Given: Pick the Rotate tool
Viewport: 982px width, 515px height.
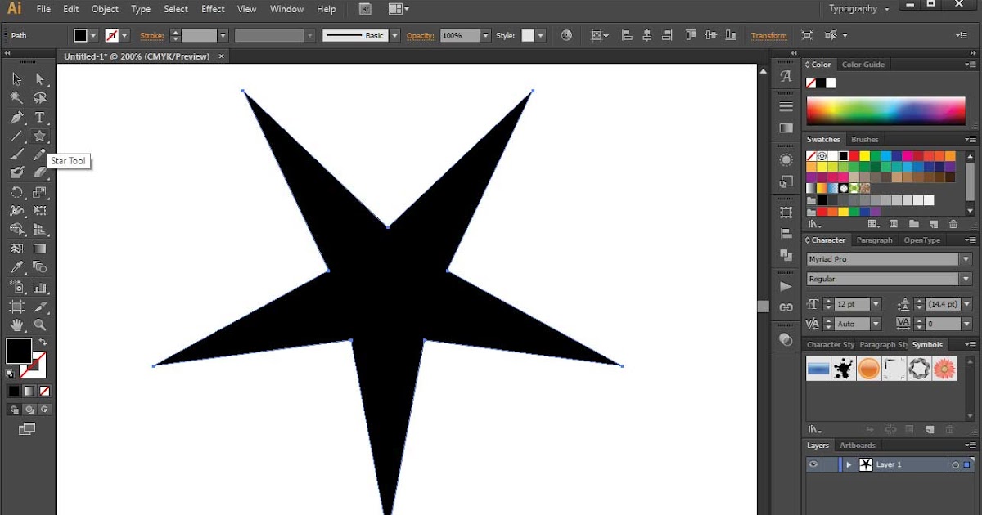Looking at the screenshot, I should pos(15,193).
